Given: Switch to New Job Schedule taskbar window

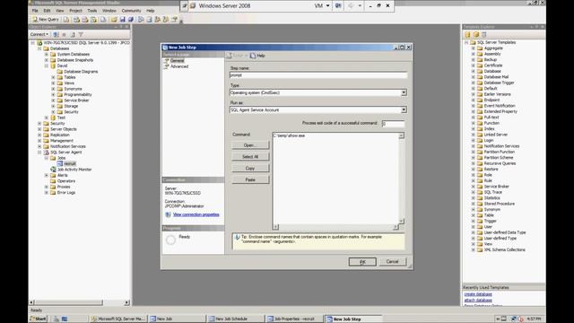Looking at the screenshot, I should pyautogui.click(x=235, y=319).
